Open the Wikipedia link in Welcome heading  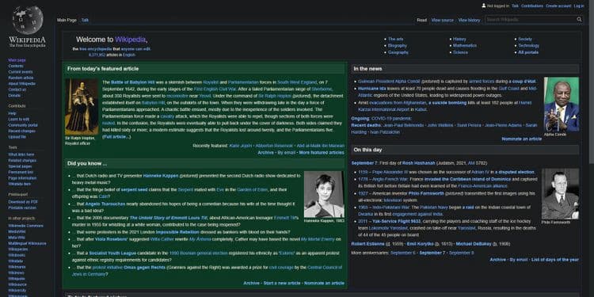[131, 40]
